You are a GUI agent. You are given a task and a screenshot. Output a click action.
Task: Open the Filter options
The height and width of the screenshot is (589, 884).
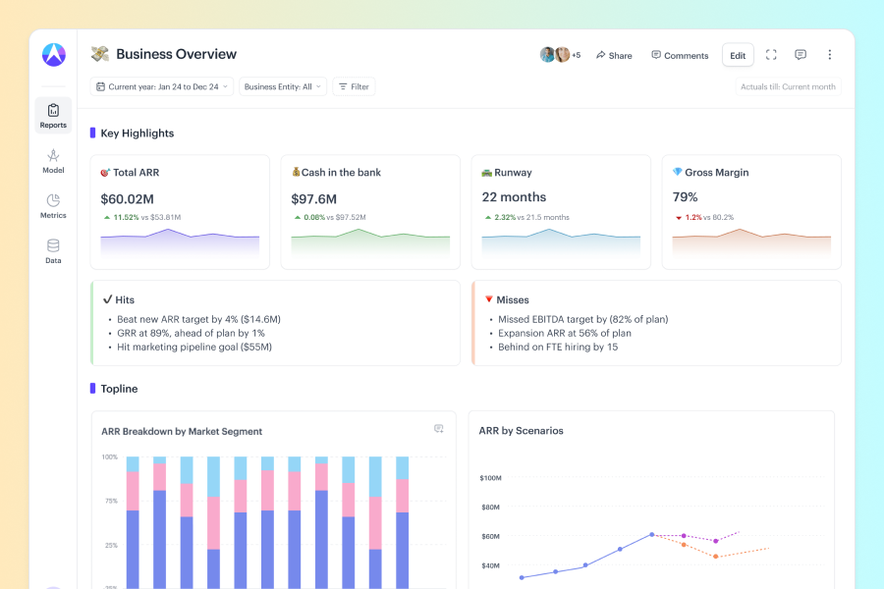(x=354, y=86)
